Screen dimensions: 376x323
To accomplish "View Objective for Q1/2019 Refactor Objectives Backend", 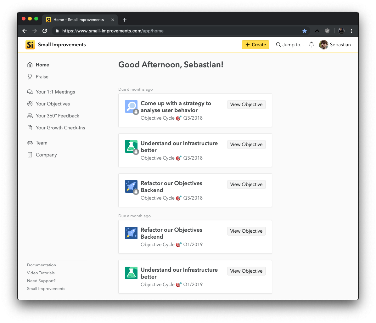I will [246, 231].
